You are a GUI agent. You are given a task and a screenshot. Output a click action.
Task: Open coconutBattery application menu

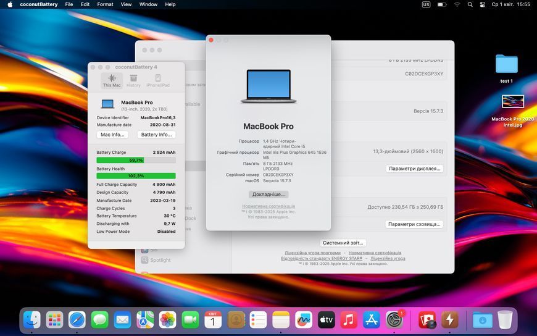pos(39,4)
